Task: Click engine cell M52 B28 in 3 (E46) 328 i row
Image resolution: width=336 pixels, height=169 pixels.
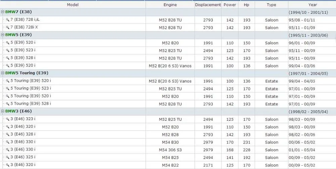Action: click(170, 135)
